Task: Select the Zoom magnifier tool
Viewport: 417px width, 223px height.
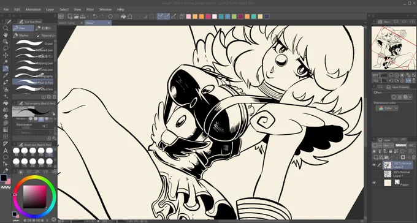Action: (x=6, y=28)
